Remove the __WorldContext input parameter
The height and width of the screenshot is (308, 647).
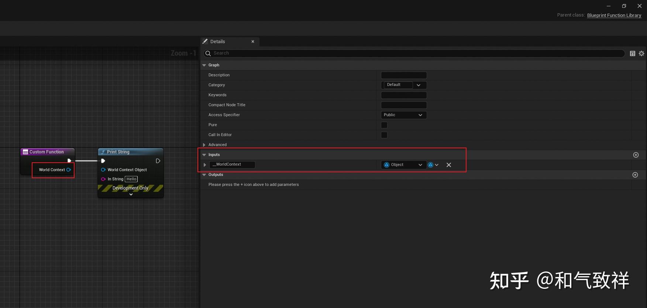click(x=448, y=165)
